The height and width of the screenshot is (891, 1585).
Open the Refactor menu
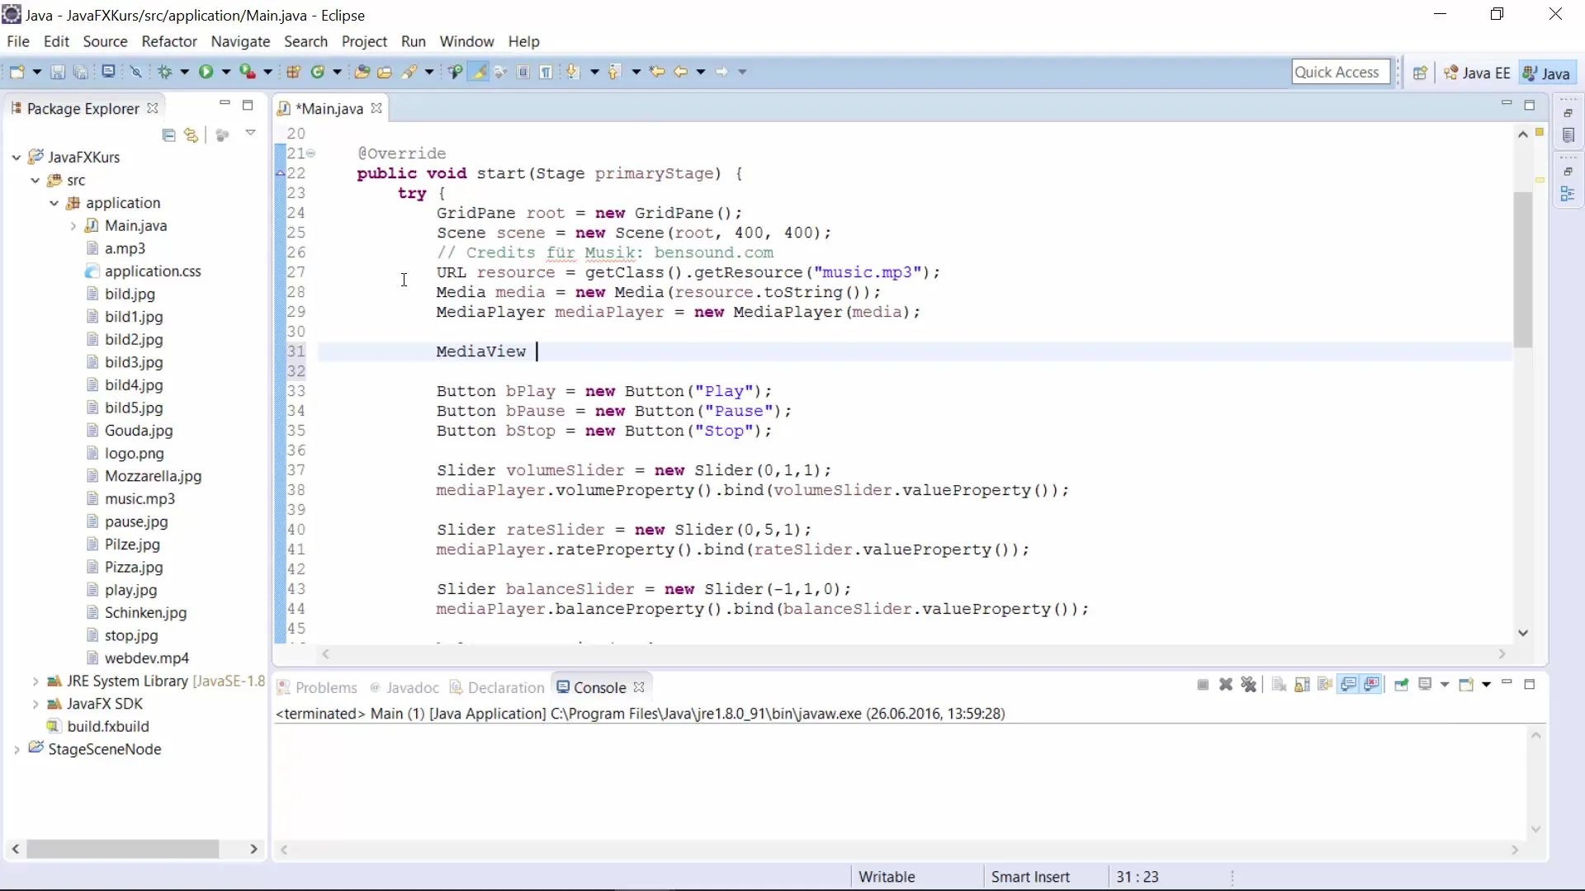point(168,41)
